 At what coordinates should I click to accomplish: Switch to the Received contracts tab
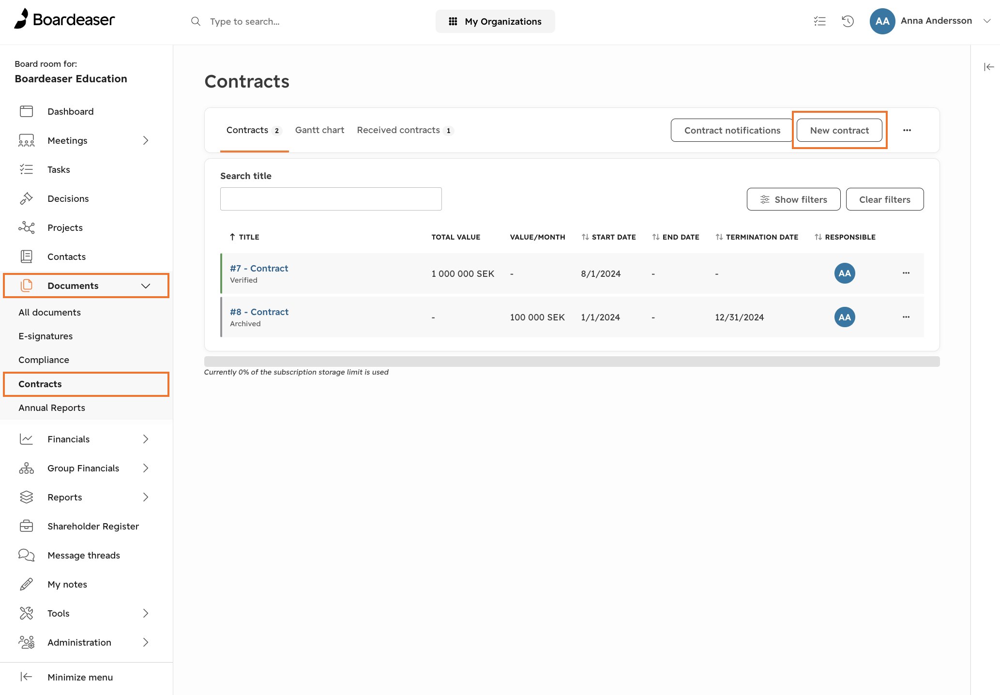(405, 130)
